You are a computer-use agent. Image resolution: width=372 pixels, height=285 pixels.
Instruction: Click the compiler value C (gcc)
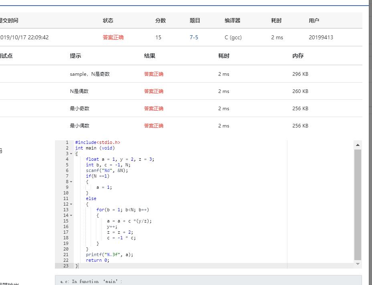click(x=233, y=37)
